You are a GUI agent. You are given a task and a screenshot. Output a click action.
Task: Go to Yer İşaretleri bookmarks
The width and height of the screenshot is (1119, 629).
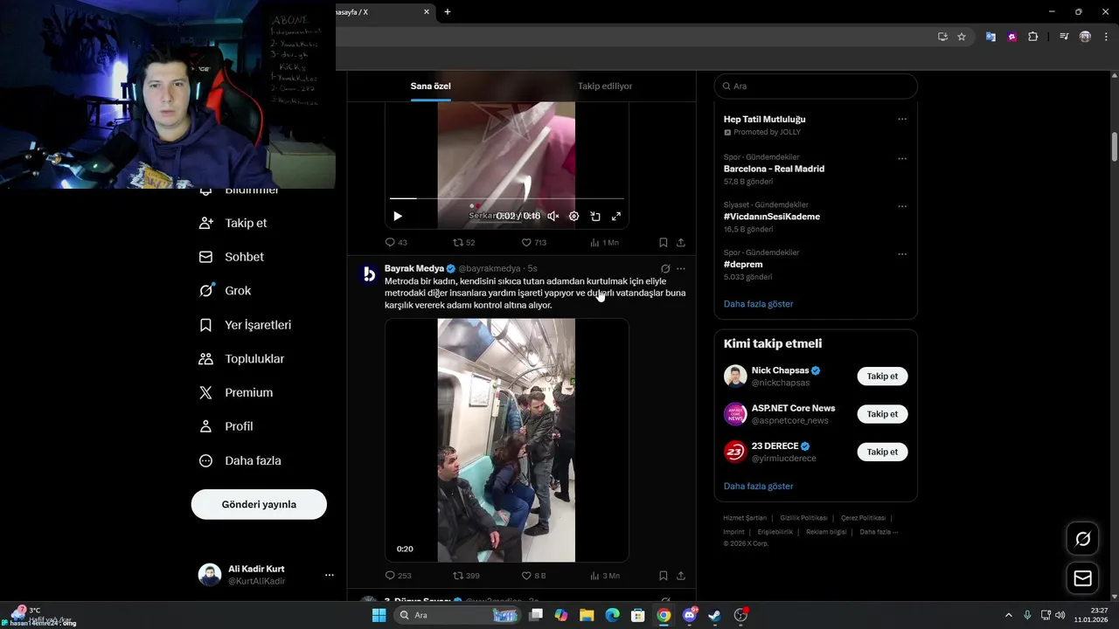click(x=245, y=325)
